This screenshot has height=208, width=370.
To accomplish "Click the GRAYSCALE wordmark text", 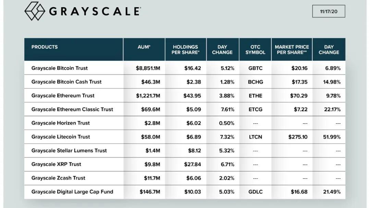I will 95,11.
